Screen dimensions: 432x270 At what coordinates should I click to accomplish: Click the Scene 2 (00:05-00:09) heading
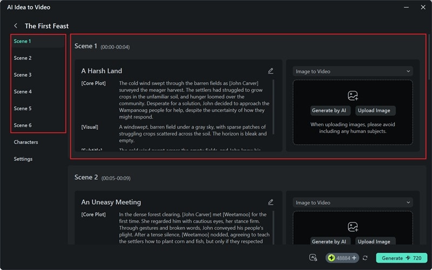point(103,178)
